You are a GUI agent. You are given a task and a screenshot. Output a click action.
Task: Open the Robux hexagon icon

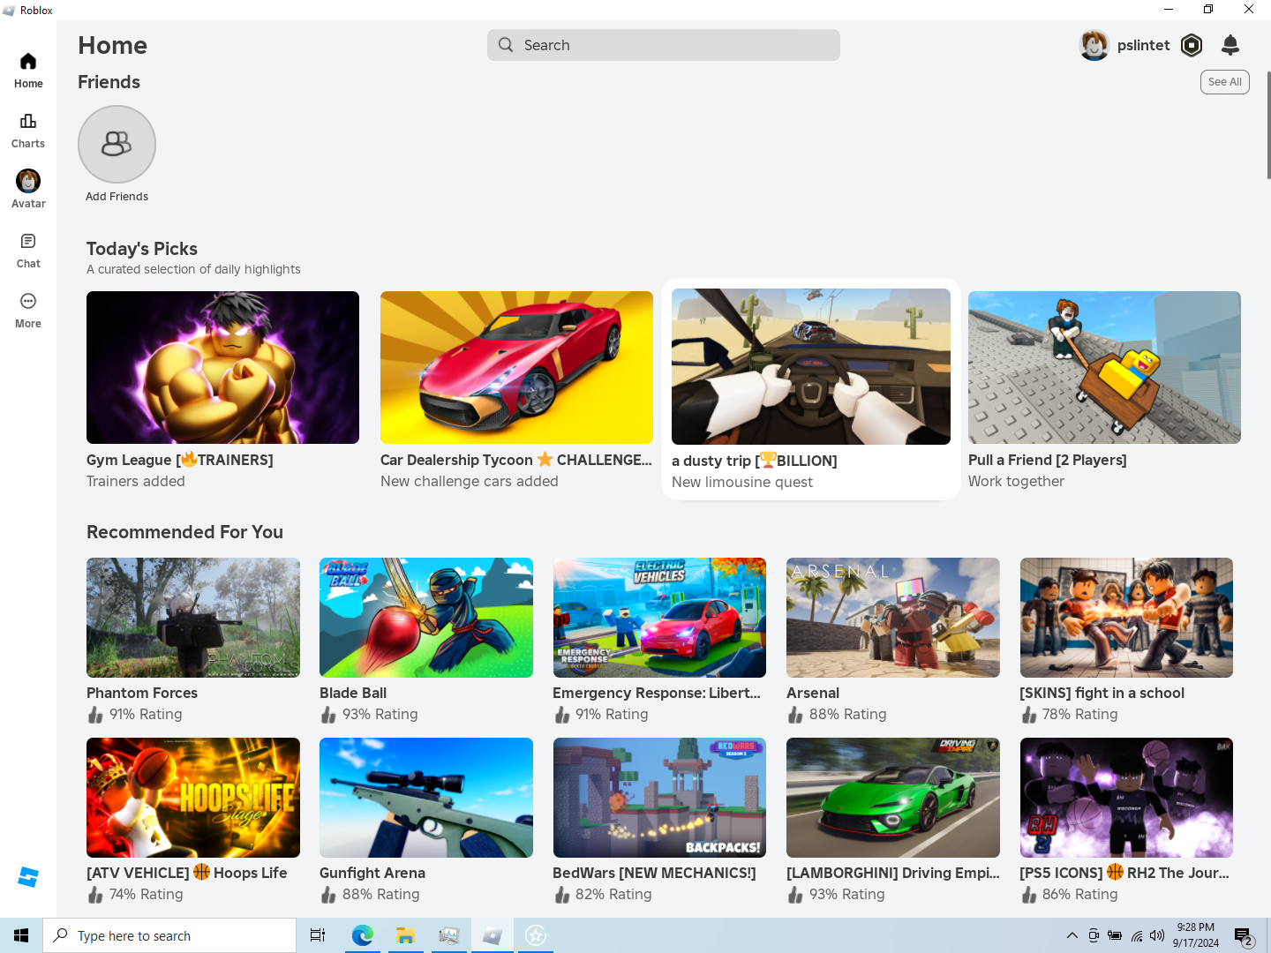1192,45
